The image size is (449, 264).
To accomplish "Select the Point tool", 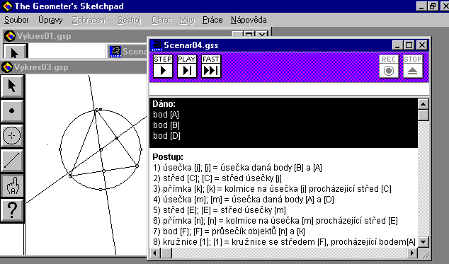I will click(12, 111).
